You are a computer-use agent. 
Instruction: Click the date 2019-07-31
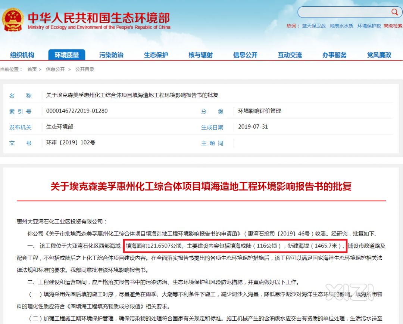click(253, 127)
